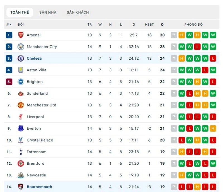The image size is (223, 192).
Task: Click the Aston Villa club crest
Action: (20, 70)
